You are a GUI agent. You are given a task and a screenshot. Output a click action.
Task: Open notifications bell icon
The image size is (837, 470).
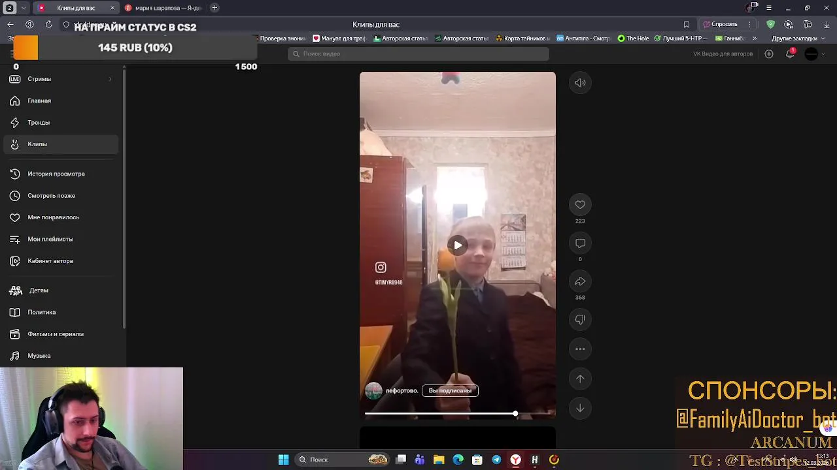click(x=790, y=54)
